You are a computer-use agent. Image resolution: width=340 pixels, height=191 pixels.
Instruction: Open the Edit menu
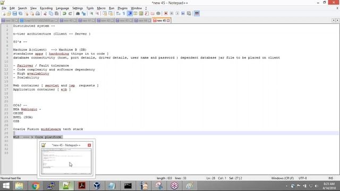(x=12, y=8)
